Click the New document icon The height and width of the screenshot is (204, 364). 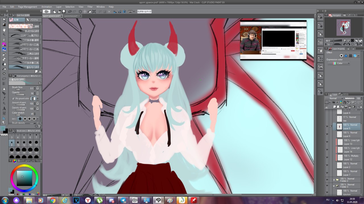[55, 12]
